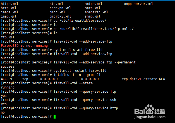Viewport: 175px width, 123px height.
Task: Click the red "FirewallD is not running" message
Action: [x=24, y=46]
